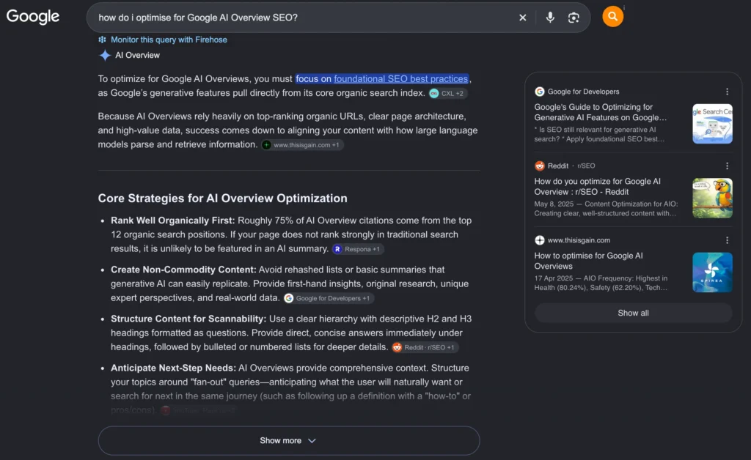Click the Google Search Central thumbnail
Screen dimensions: 751x460
pyautogui.click(x=712, y=124)
